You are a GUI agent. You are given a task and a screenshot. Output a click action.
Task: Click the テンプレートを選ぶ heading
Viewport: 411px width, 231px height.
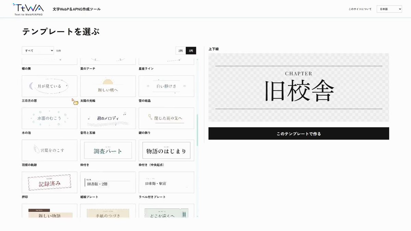(x=61, y=32)
